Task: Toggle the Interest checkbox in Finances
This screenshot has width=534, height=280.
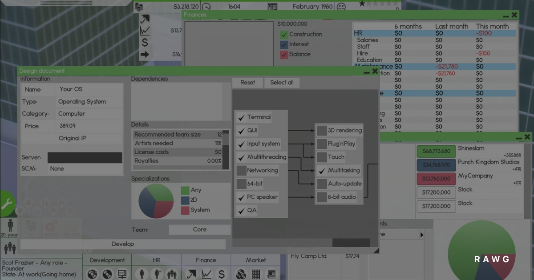Action: point(284,44)
